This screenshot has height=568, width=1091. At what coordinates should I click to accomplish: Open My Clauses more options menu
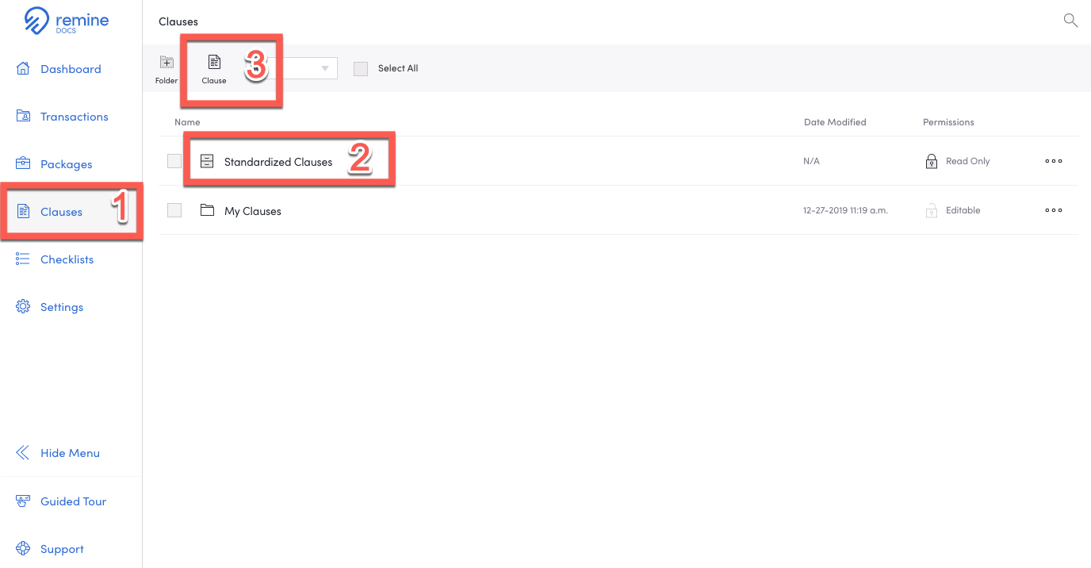1054,210
